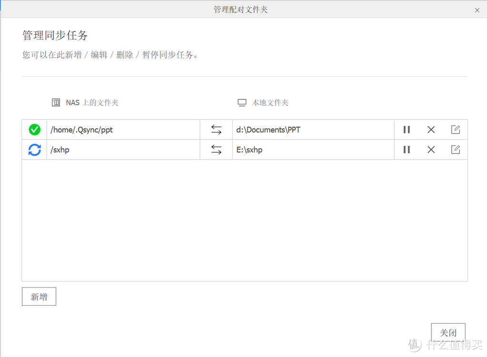
Task: Edit the d:\Documents\PPT sync pair
Action: click(455, 129)
